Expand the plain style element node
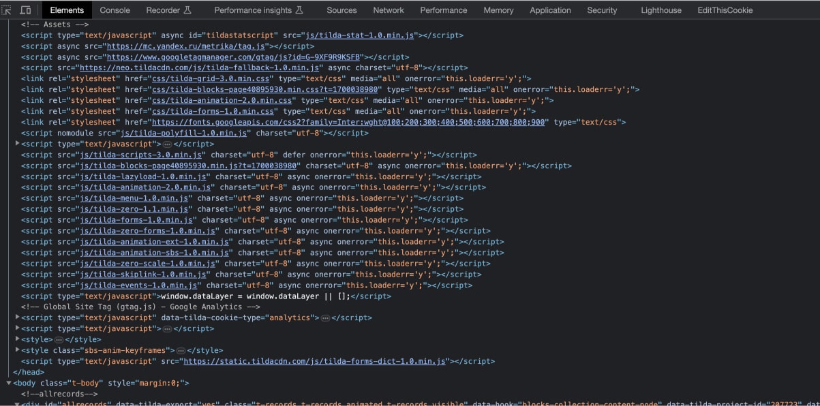The height and width of the screenshot is (406, 820). (17, 339)
